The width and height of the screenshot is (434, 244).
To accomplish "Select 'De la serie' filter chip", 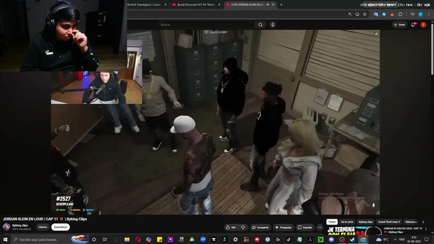I will 347,222.
